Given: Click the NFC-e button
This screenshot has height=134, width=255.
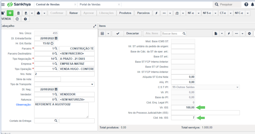Looking at the screenshot, I should [239, 13].
